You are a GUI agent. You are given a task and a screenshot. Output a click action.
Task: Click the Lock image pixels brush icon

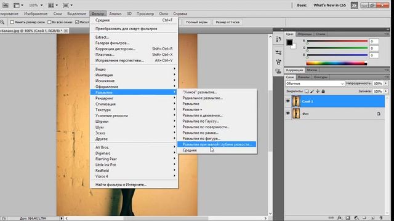click(x=312, y=91)
